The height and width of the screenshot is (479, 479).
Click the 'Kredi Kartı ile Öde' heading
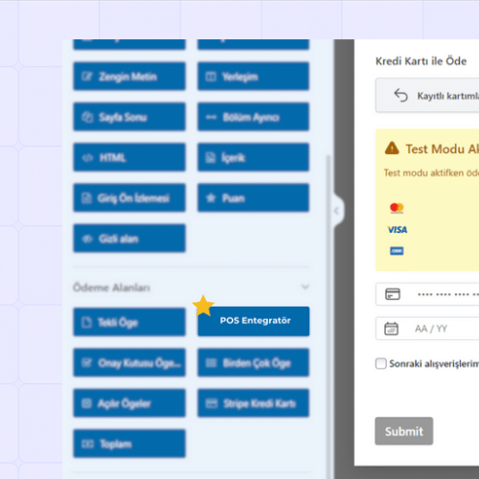click(421, 61)
